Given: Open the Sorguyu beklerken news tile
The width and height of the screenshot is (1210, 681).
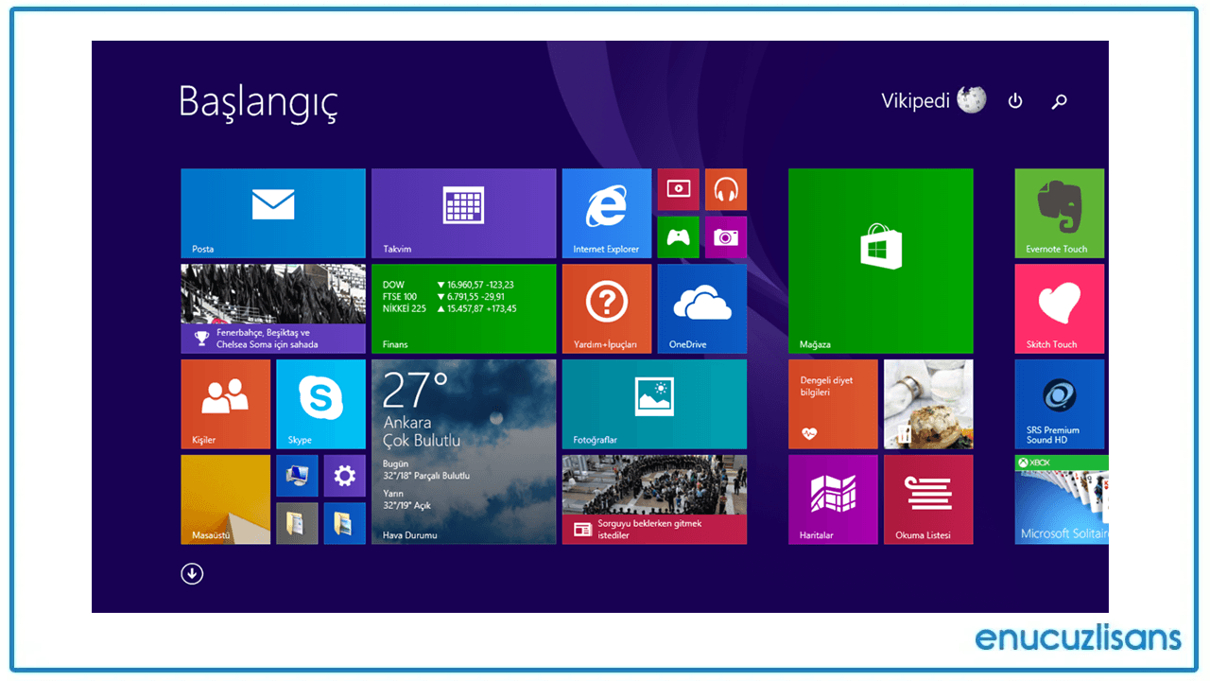Looking at the screenshot, I should point(654,499).
